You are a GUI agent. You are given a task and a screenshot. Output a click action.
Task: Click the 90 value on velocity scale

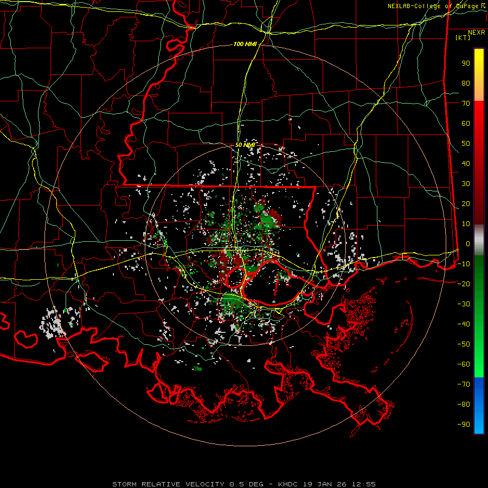point(466,63)
